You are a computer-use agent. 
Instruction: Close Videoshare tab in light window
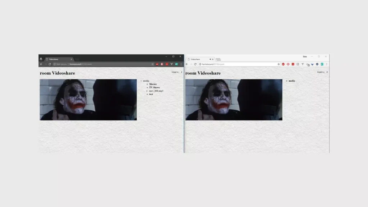(213, 59)
